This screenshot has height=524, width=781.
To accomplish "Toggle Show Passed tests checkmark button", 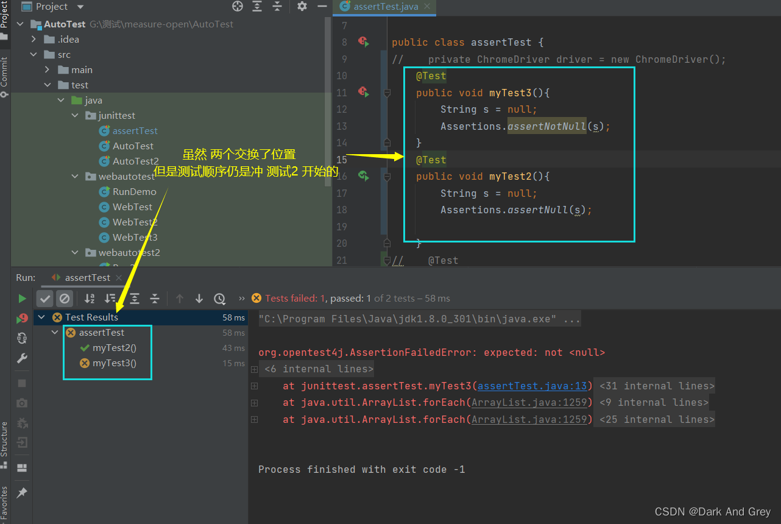I will tap(45, 299).
